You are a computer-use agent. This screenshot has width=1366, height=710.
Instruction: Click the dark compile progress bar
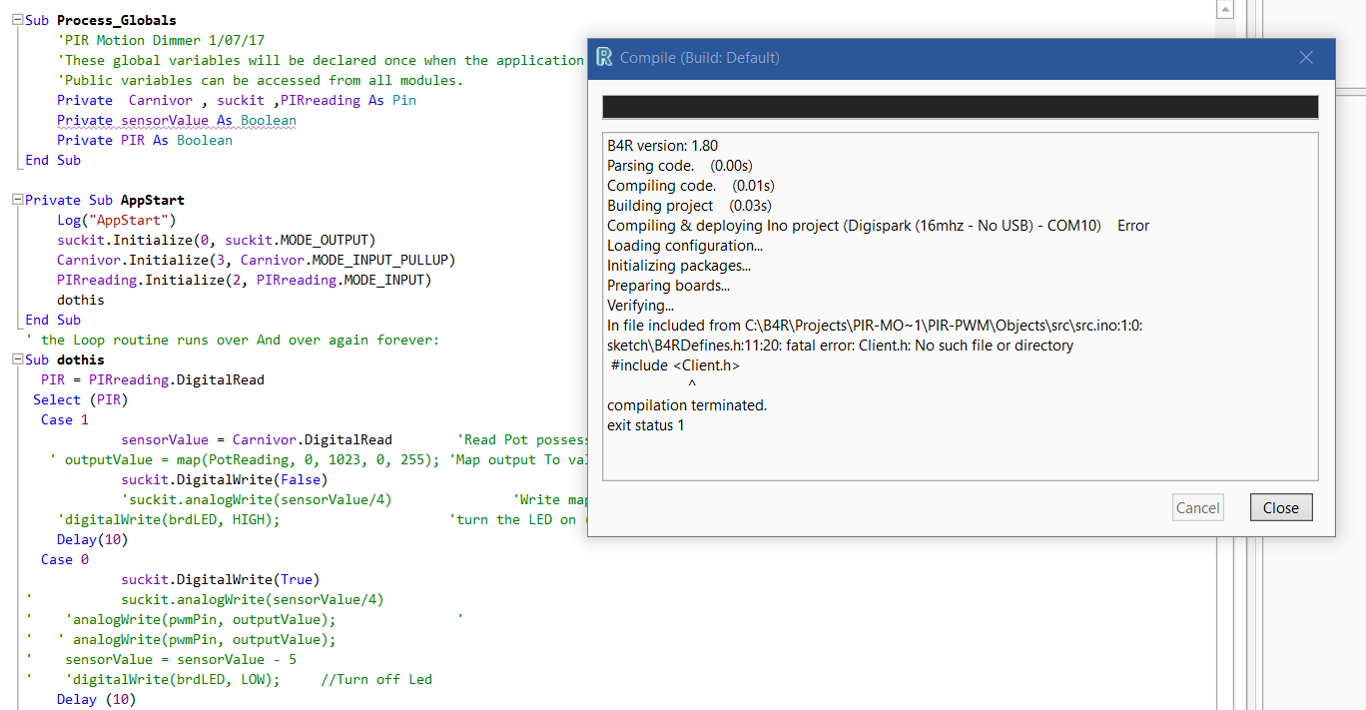960,107
